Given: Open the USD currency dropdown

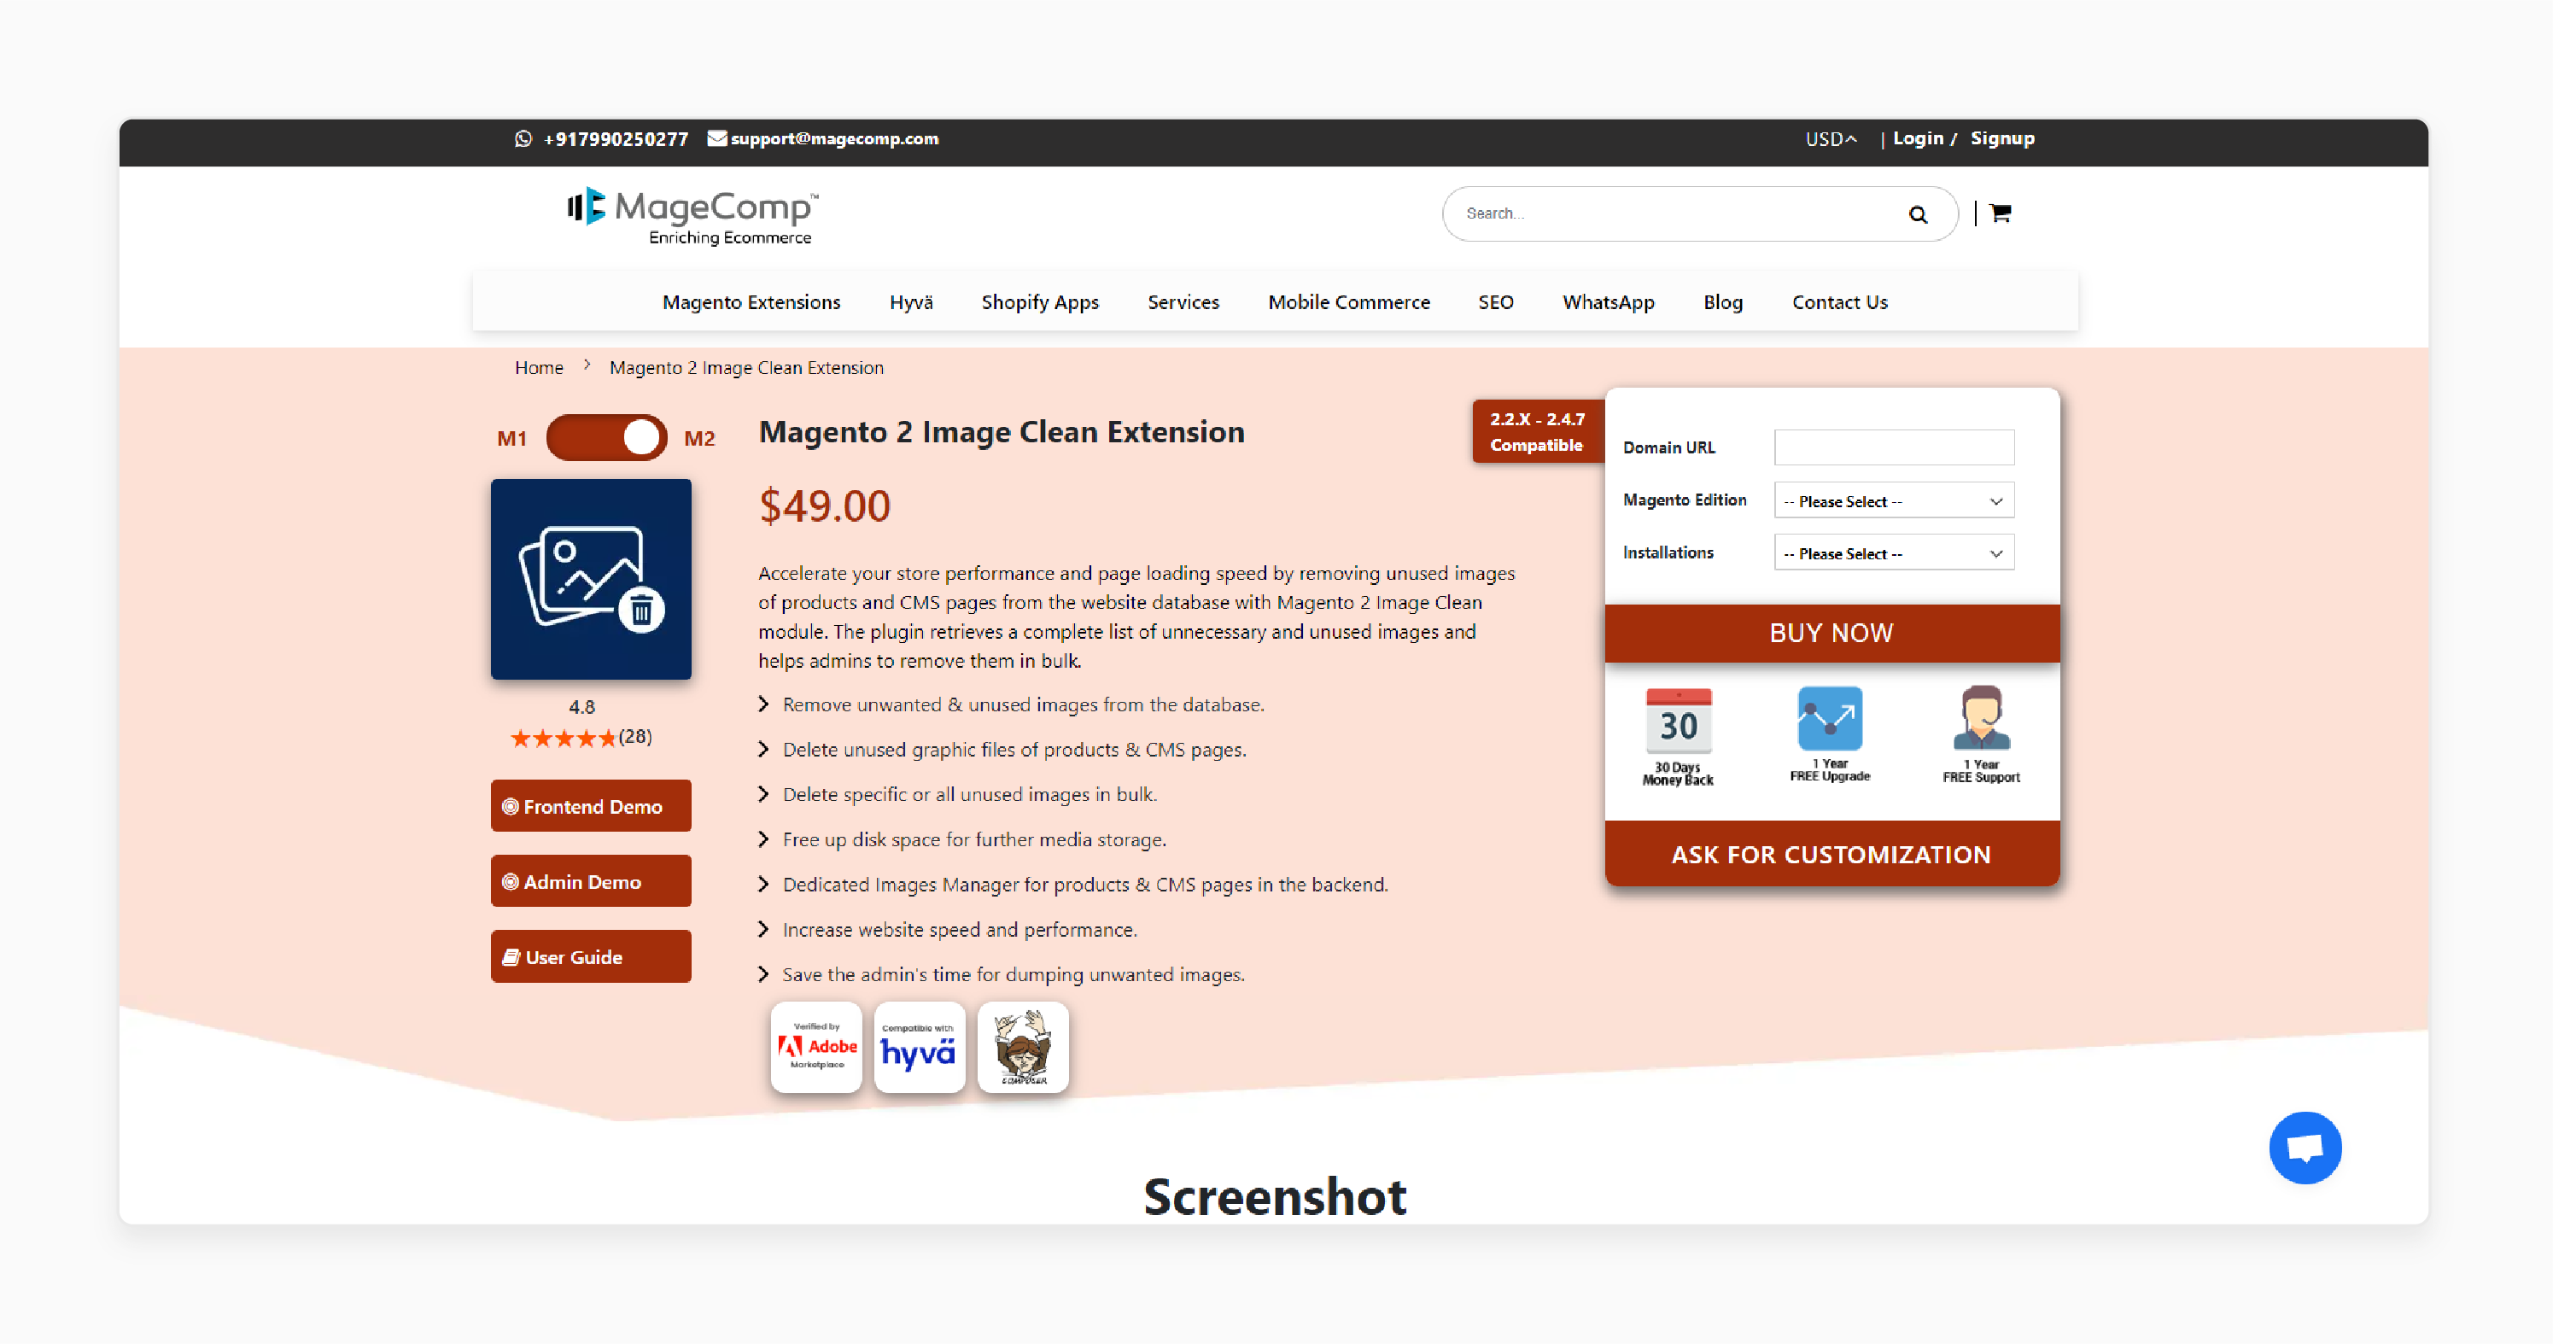Looking at the screenshot, I should [1831, 139].
